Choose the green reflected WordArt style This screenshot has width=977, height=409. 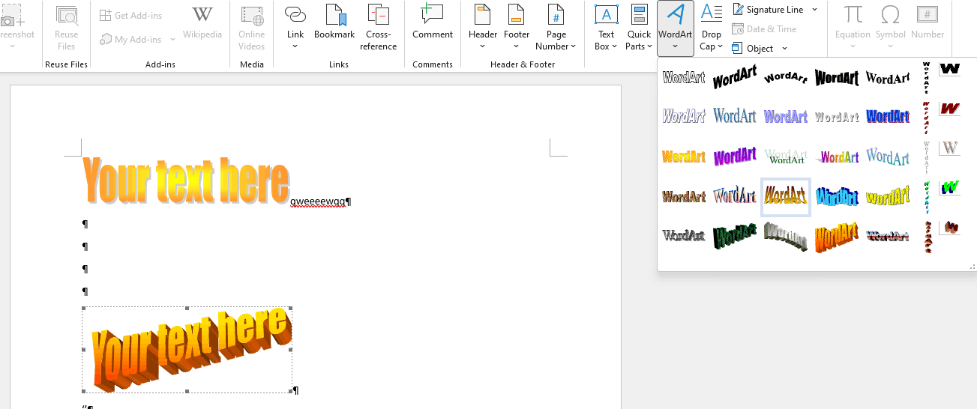(x=786, y=157)
